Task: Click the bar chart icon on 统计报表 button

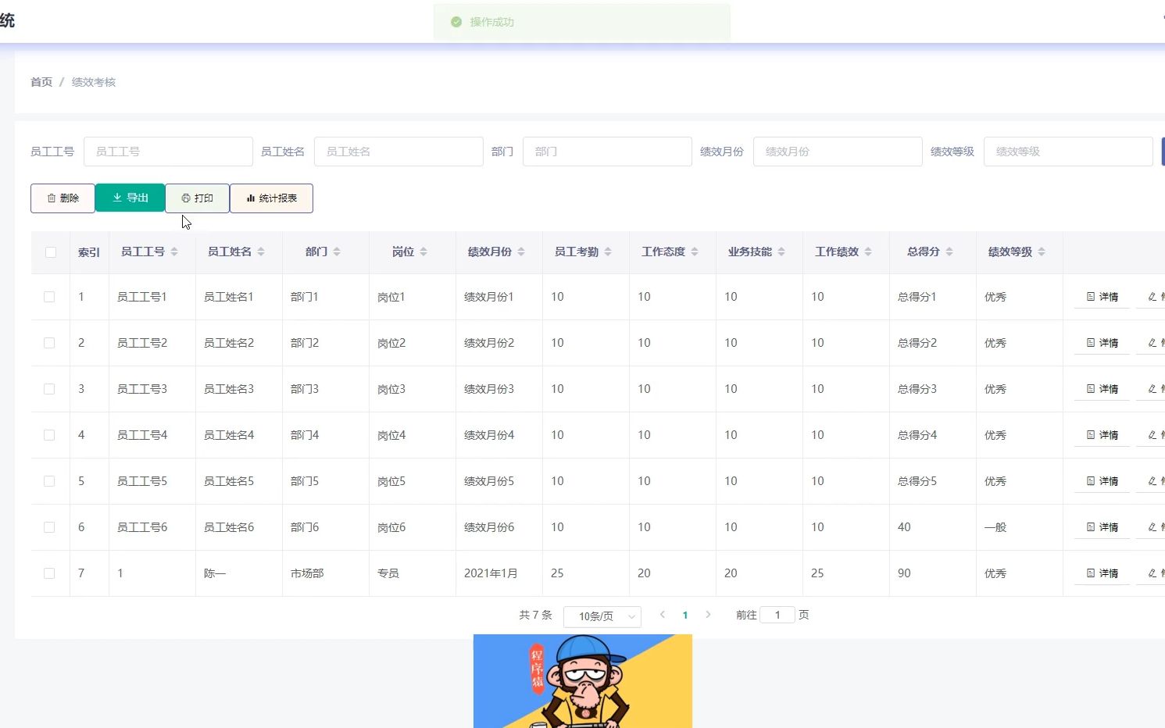Action: pyautogui.click(x=252, y=198)
